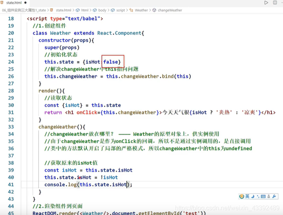The image size is (283, 215).
Task: Click line number 28 in the gutter
Action: pyautogui.click(x=11, y=91)
